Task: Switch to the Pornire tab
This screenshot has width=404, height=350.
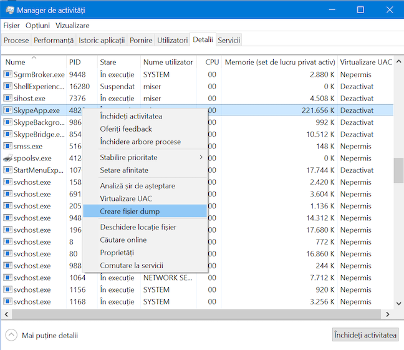Action: coord(141,40)
